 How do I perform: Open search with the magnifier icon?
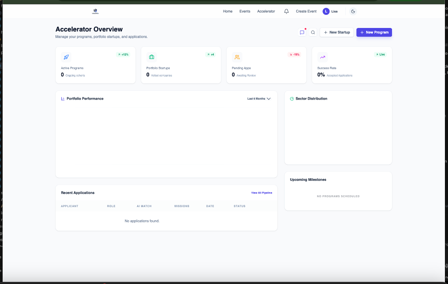(313, 32)
